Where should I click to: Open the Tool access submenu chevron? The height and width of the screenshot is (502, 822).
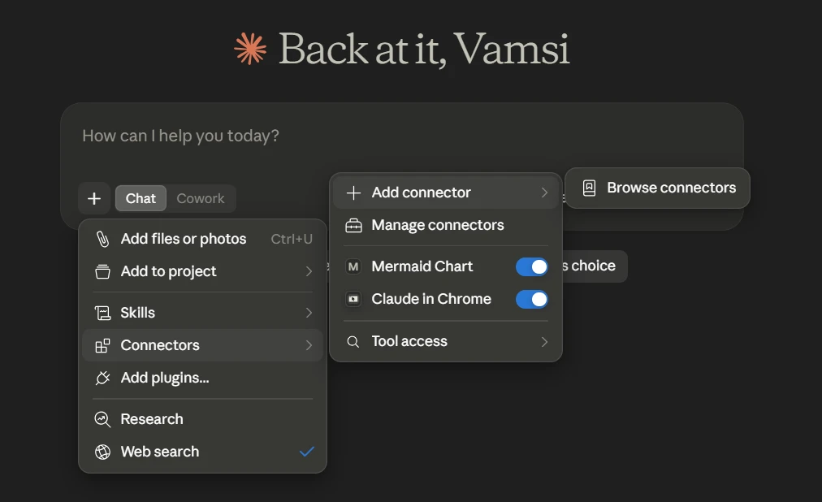(544, 342)
